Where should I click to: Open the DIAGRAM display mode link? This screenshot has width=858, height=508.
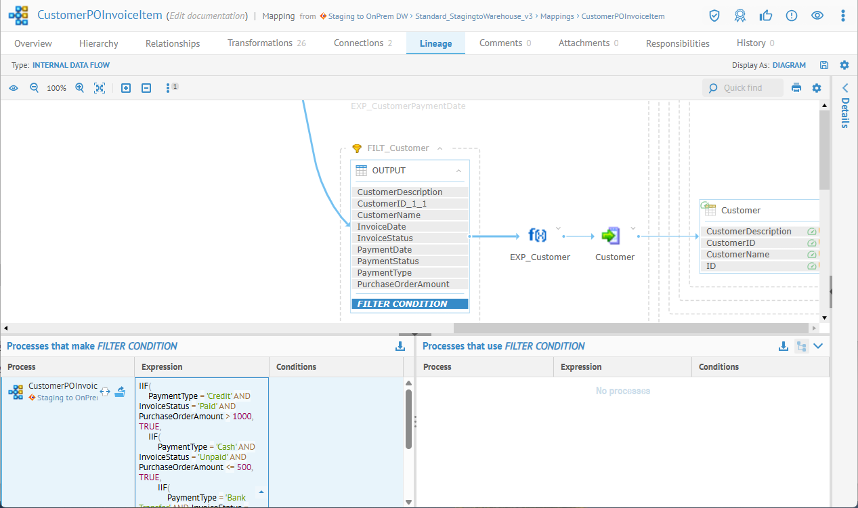click(x=789, y=66)
